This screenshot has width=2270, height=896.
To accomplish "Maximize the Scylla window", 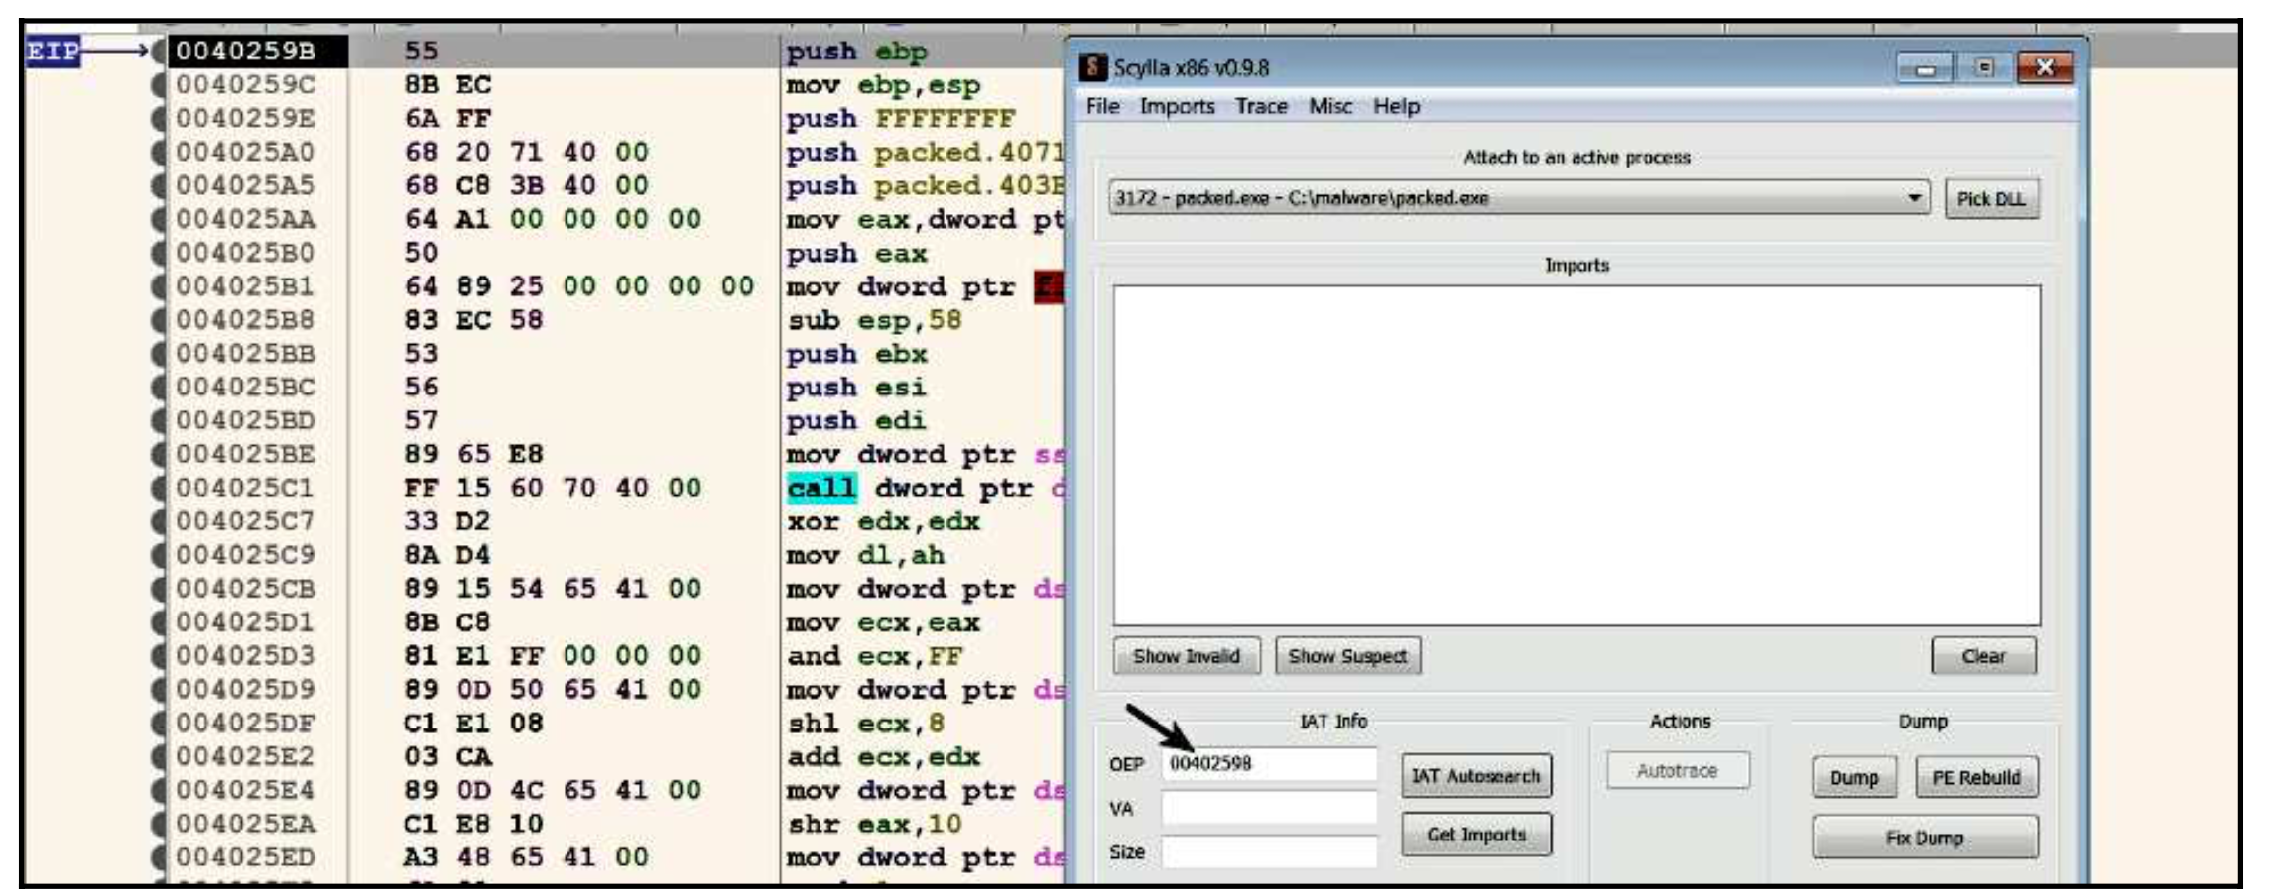I will coord(1984,67).
